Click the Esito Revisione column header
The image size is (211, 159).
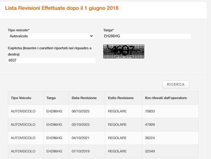click(x=121, y=98)
